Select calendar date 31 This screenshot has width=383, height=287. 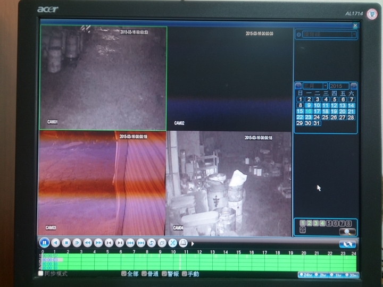(317, 123)
